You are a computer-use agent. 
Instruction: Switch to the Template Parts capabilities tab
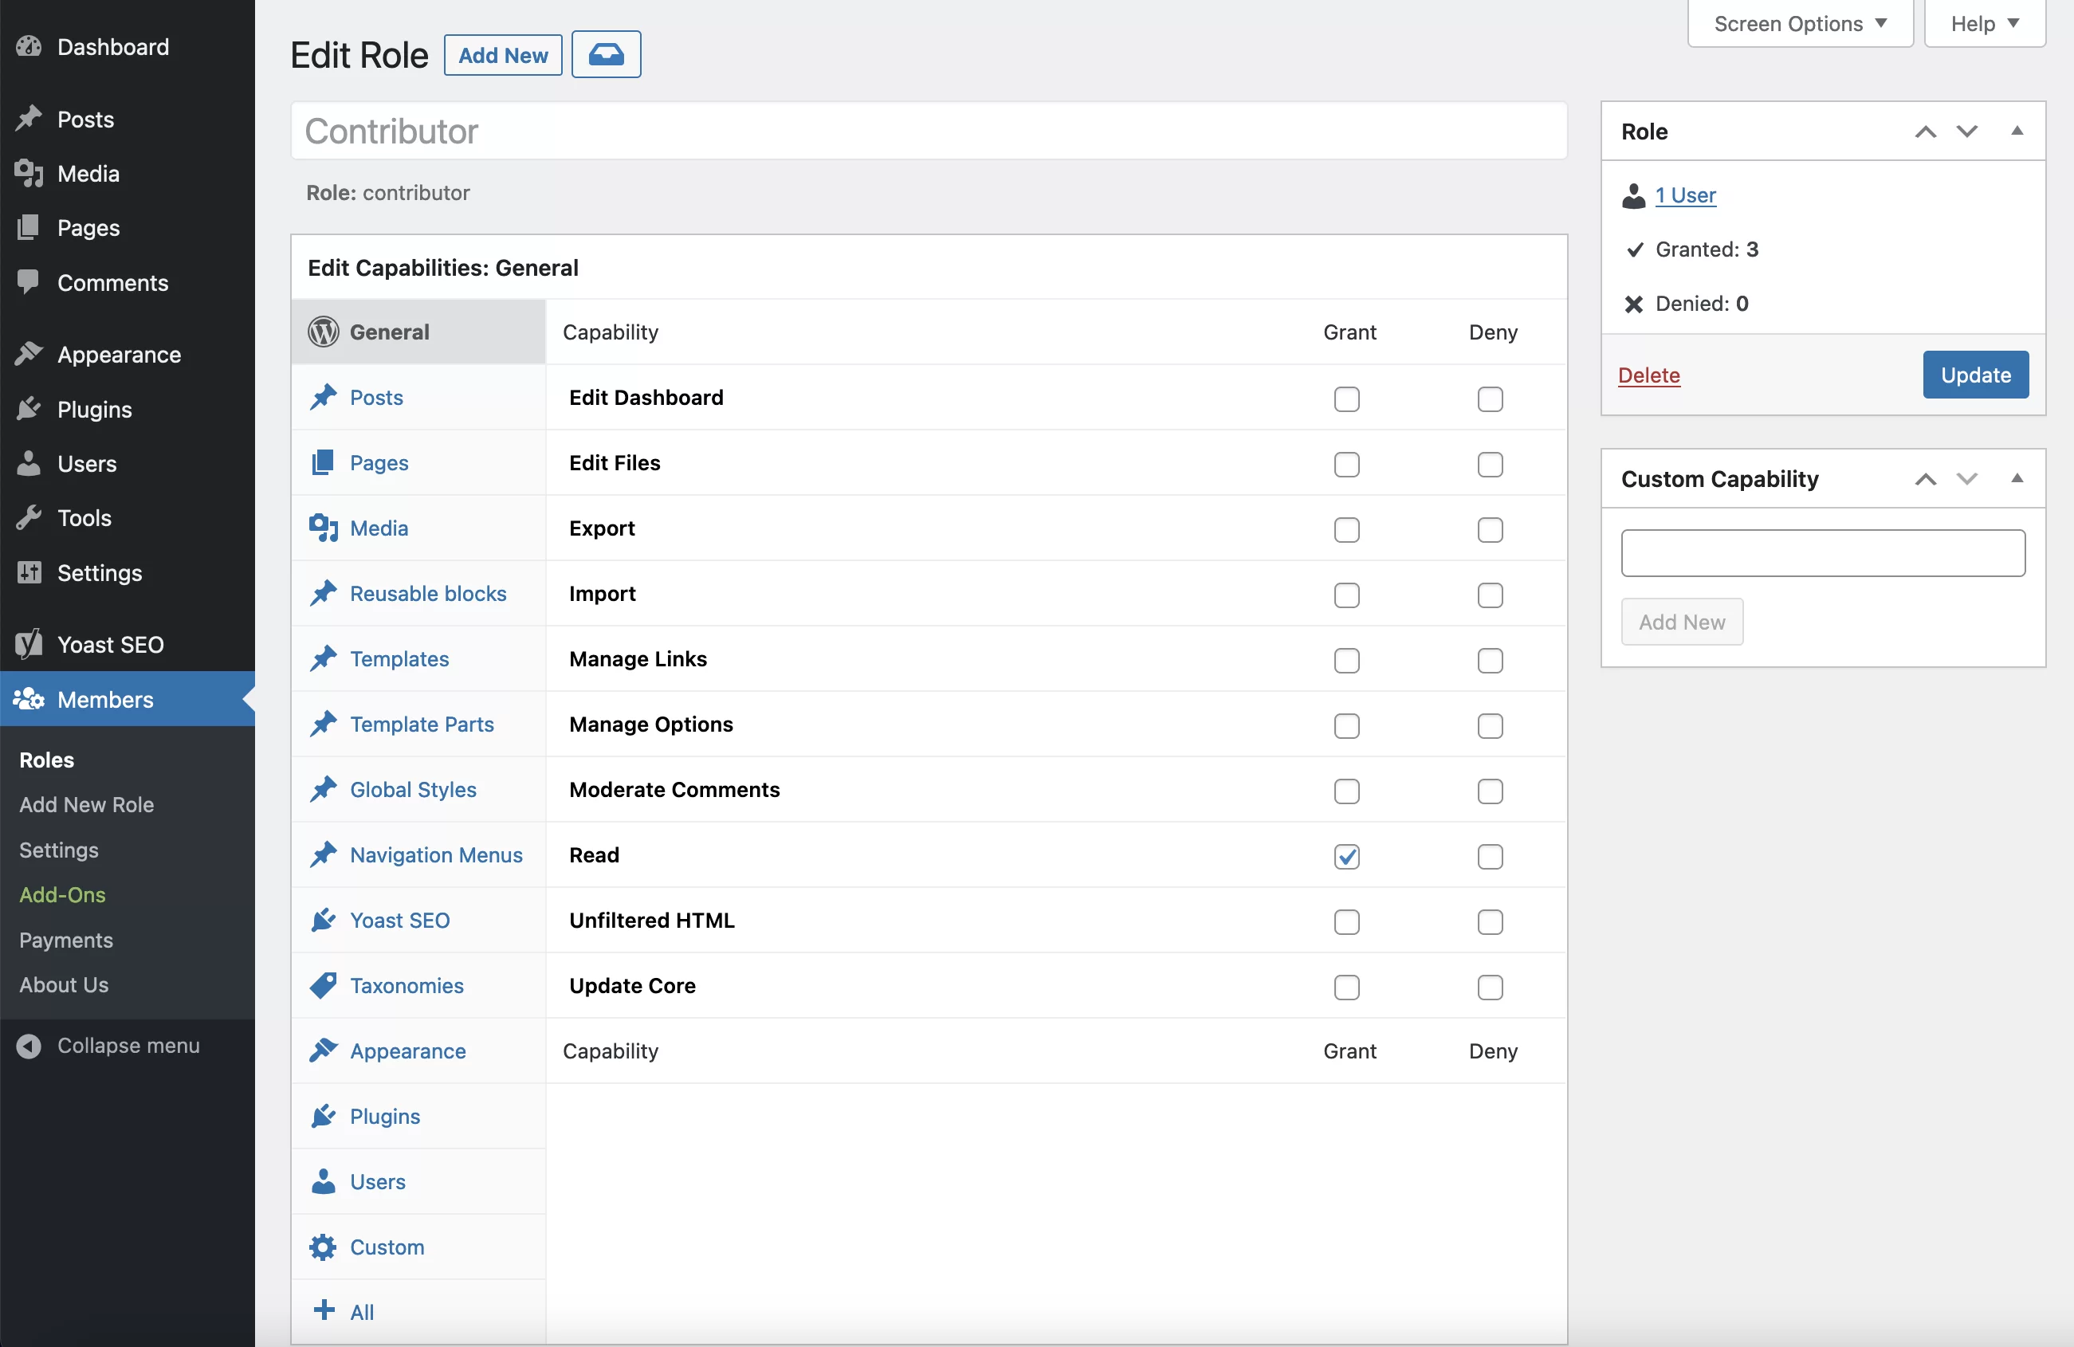click(x=418, y=724)
